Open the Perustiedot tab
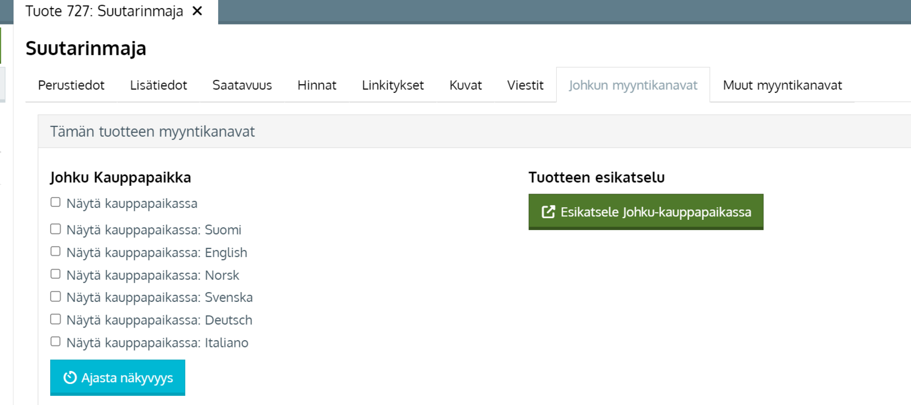The height and width of the screenshot is (405, 911). (71, 85)
